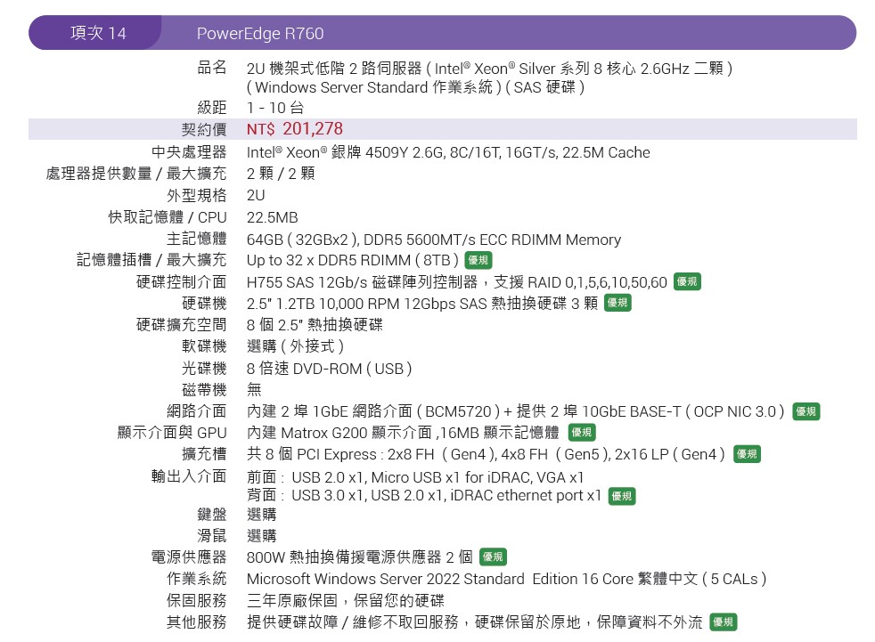Click the 磁帶機 label
The image size is (875, 642).
[204, 389]
